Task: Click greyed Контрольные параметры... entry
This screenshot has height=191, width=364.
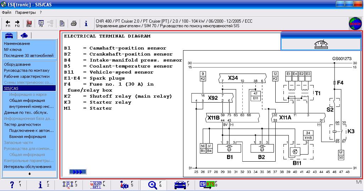Action: 29,161
